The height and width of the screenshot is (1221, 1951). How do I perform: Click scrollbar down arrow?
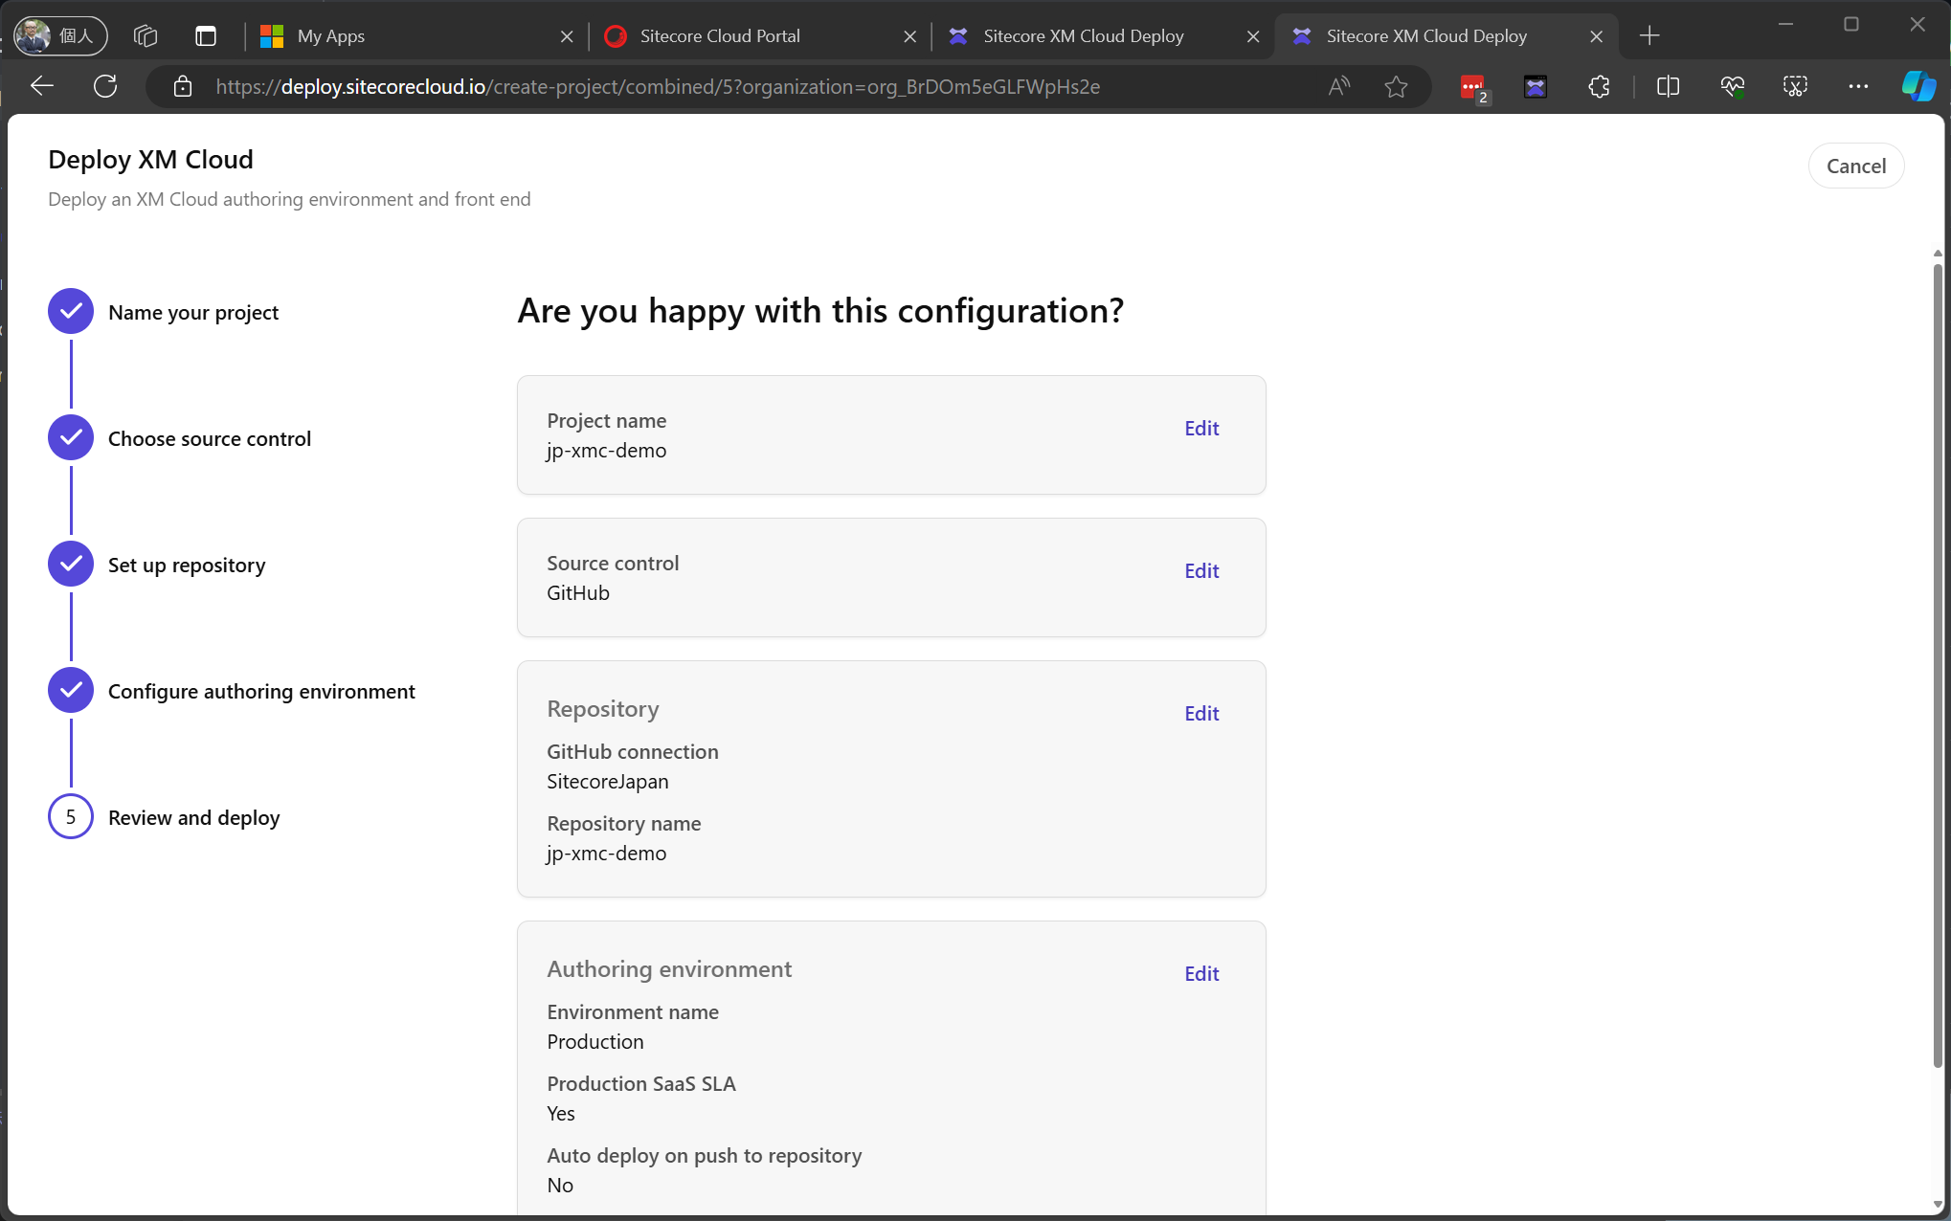coord(1938,1205)
